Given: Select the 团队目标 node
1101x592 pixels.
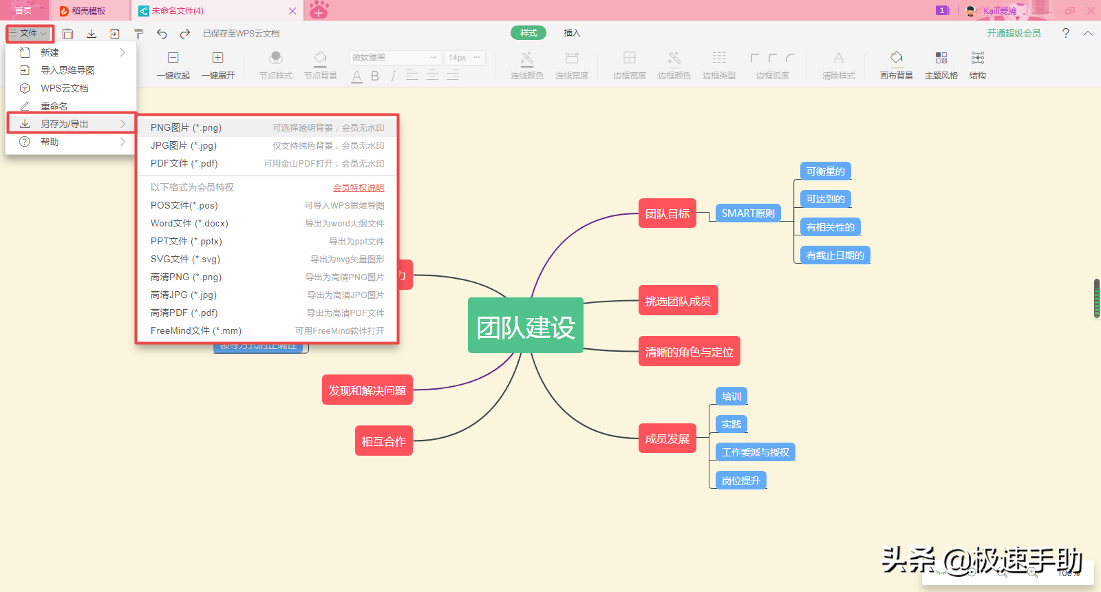Looking at the screenshot, I should (x=667, y=213).
